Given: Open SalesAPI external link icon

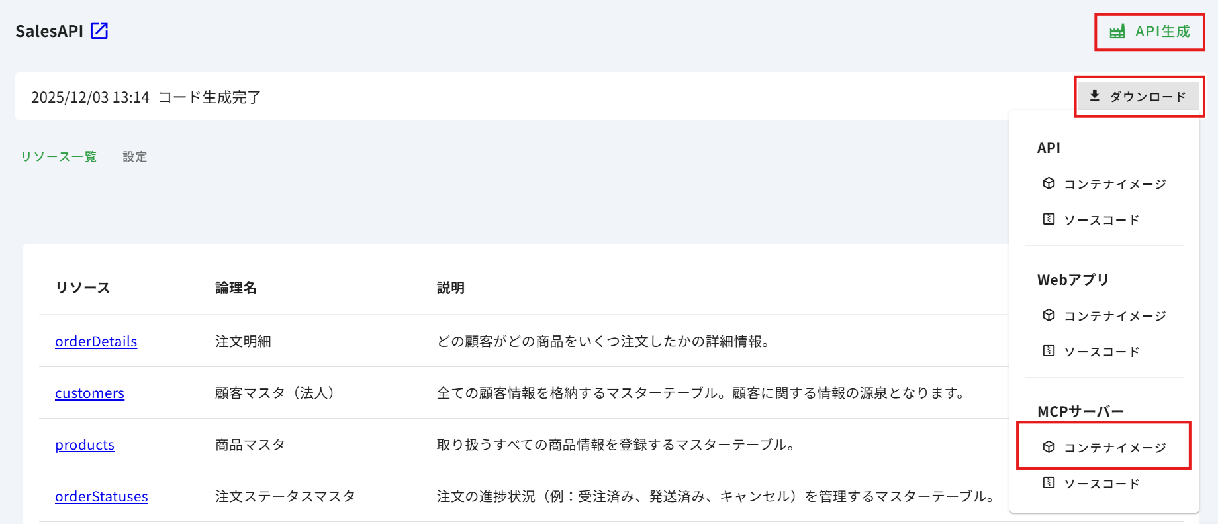Looking at the screenshot, I should 99,31.
